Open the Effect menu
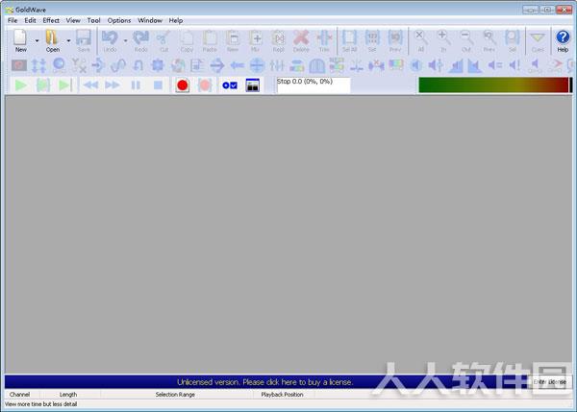Screen dimensions: 577x412 51,20
